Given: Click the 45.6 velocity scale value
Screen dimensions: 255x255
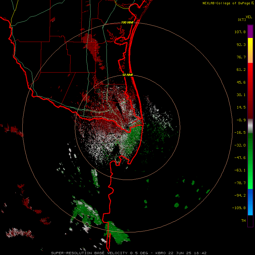Looking at the screenshot, I should (x=241, y=82).
